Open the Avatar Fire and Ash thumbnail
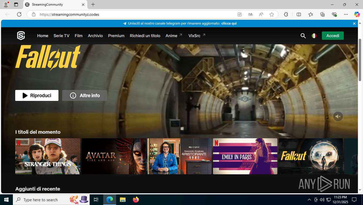The width and height of the screenshot is (363, 205). pos(114,156)
